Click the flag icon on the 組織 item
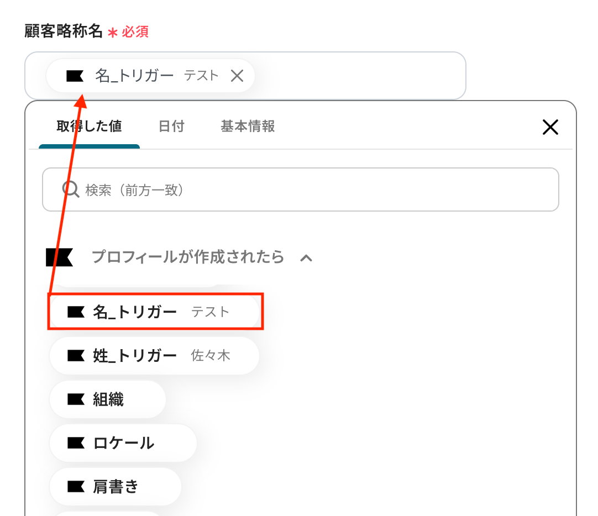The image size is (598, 516). point(76,399)
